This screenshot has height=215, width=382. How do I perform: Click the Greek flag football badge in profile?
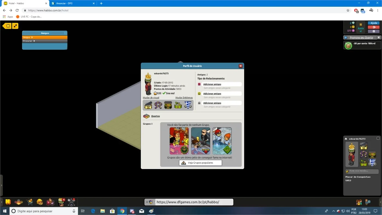(x=188, y=105)
